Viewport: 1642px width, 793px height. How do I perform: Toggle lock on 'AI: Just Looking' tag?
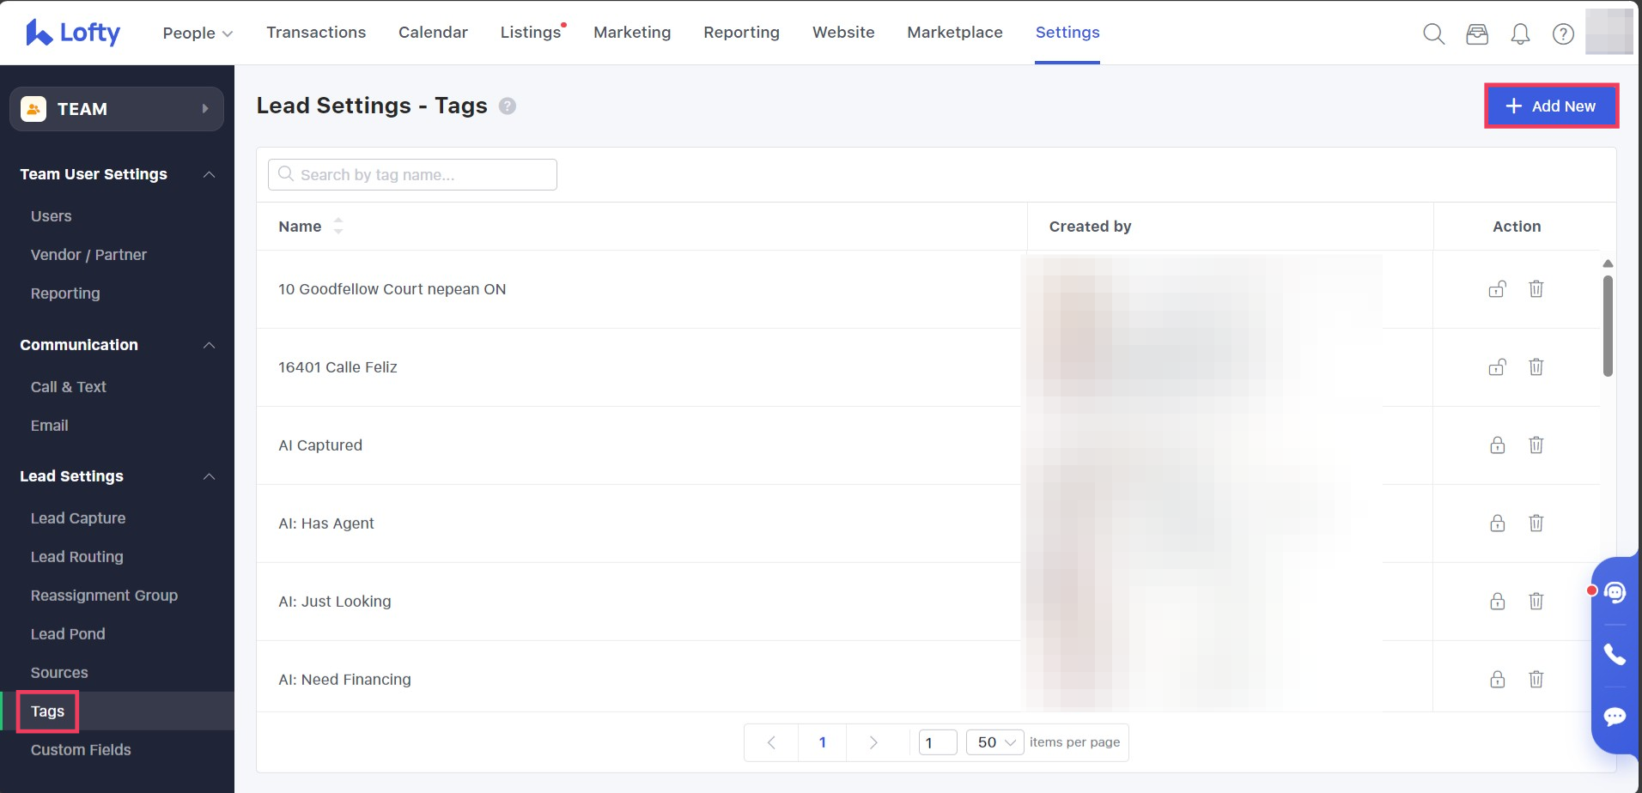click(1497, 601)
